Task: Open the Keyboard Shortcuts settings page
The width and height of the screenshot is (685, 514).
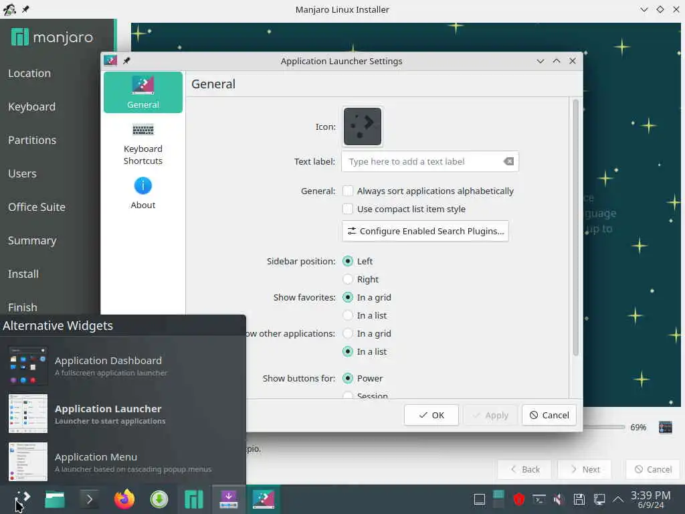Action: 143,144
